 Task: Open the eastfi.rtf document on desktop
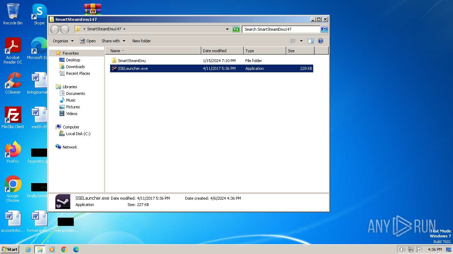click(39, 117)
